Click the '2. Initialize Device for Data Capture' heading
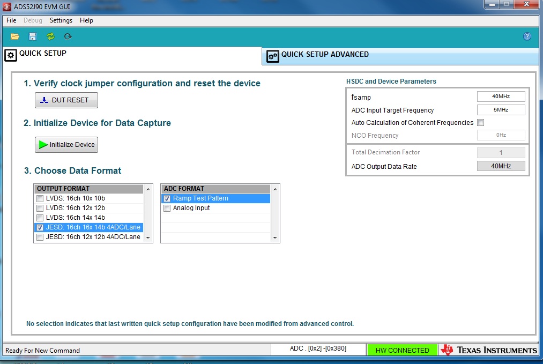543x364 pixels. coord(98,123)
